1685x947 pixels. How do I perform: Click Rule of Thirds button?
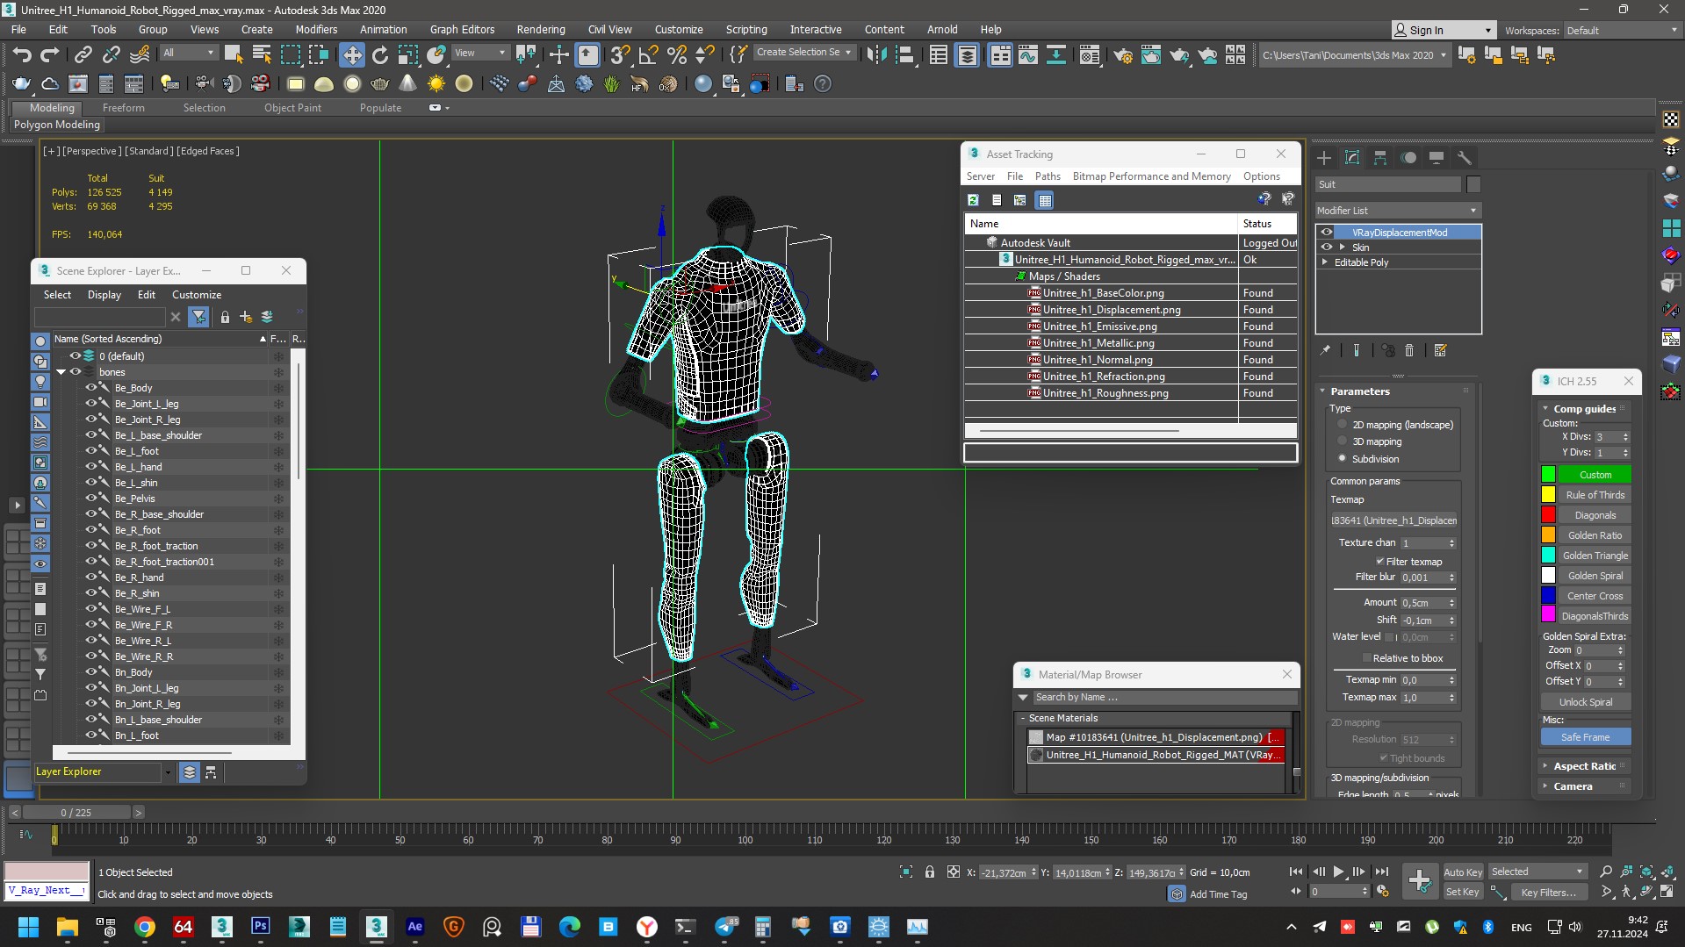point(1595,495)
